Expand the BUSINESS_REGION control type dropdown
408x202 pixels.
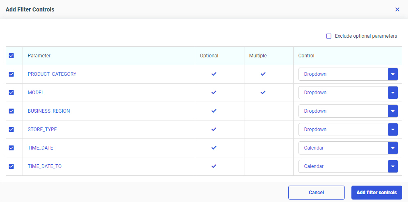coord(393,111)
